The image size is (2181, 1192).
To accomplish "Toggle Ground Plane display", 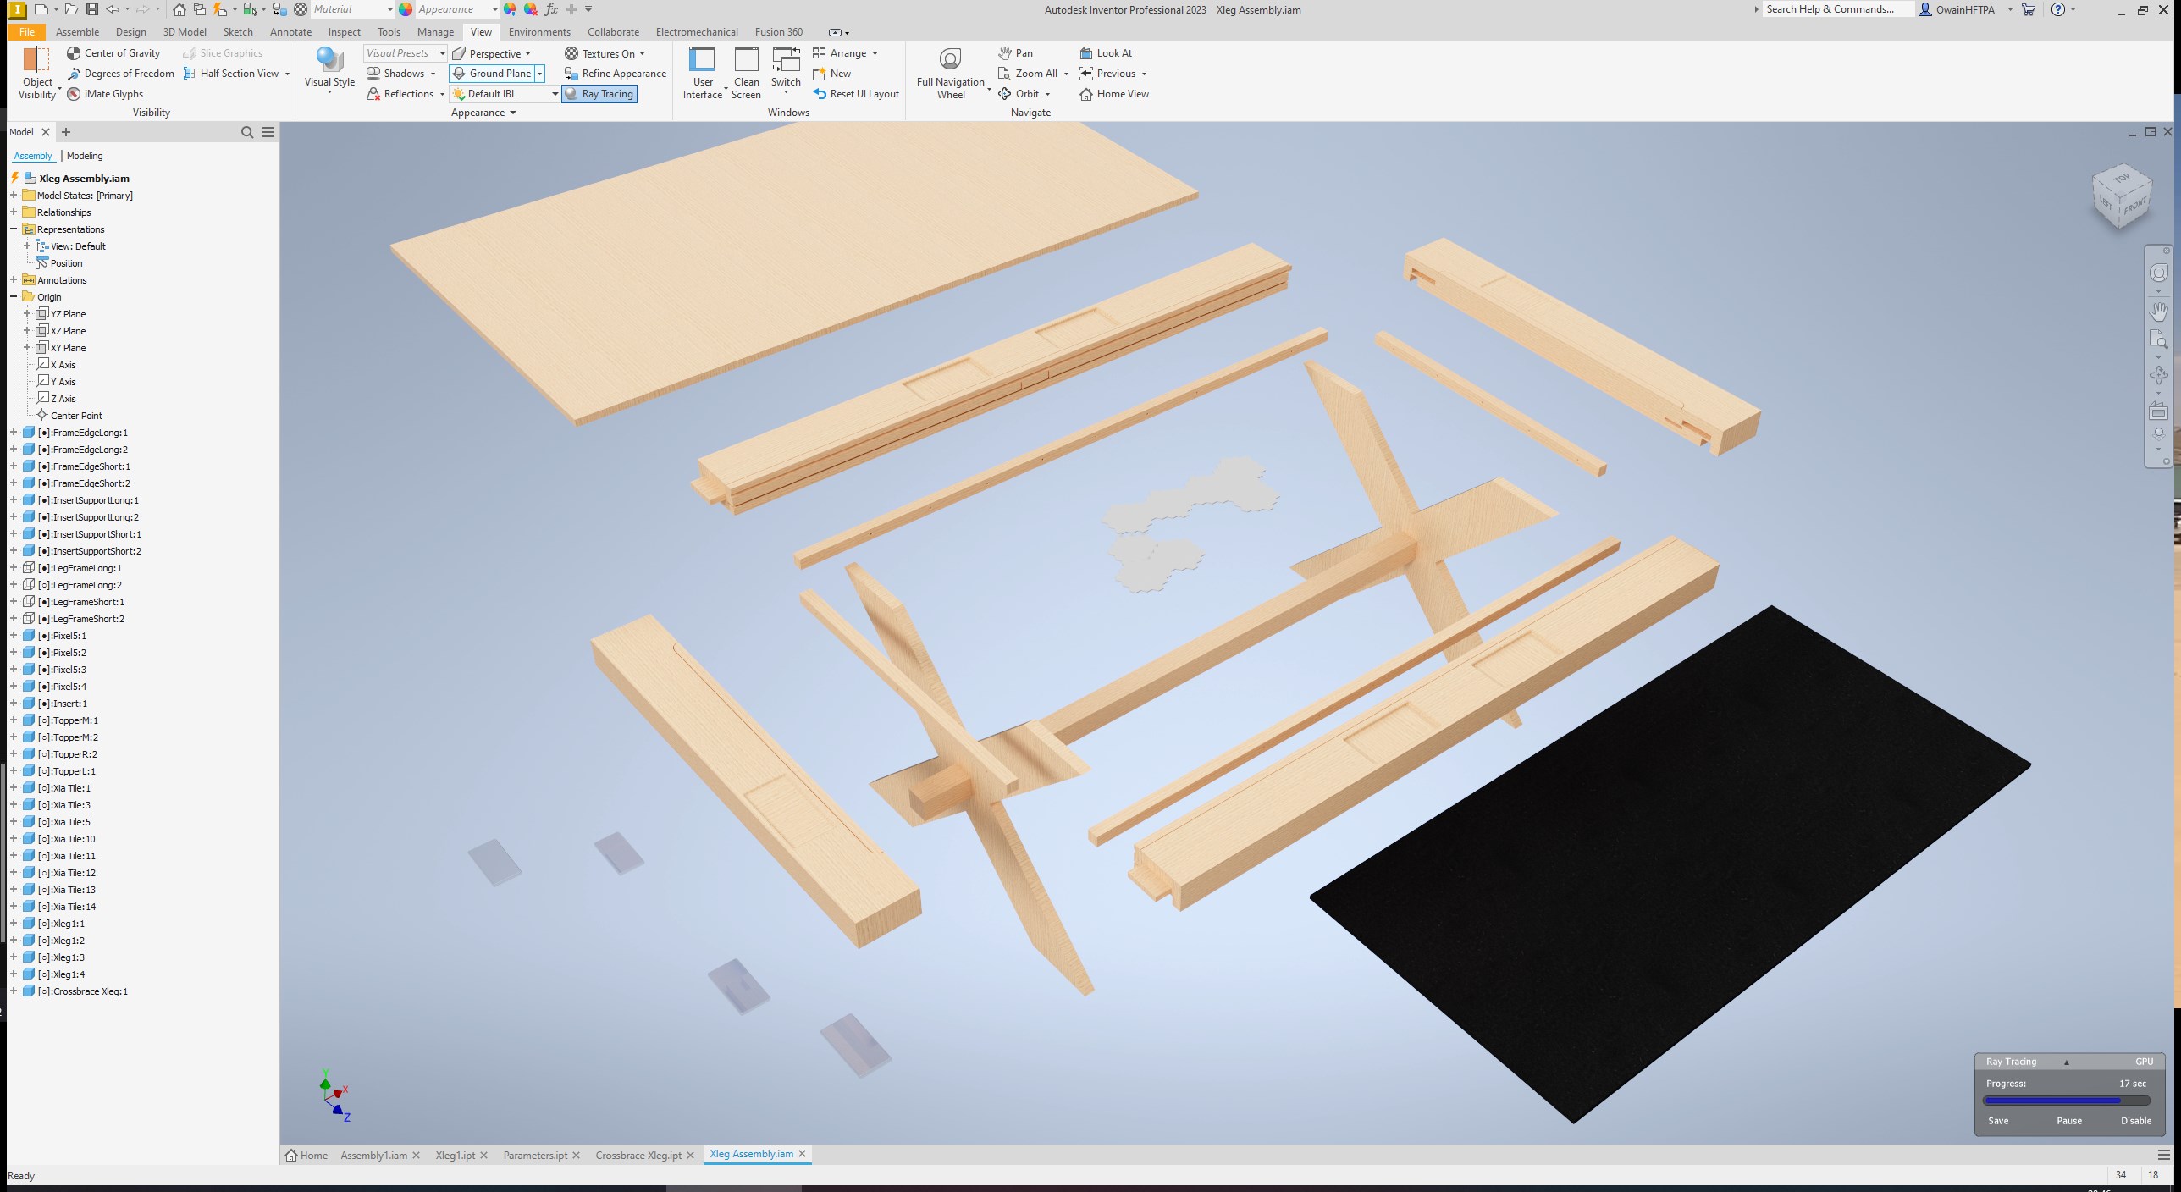I will pyautogui.click(x=492, y=74).
